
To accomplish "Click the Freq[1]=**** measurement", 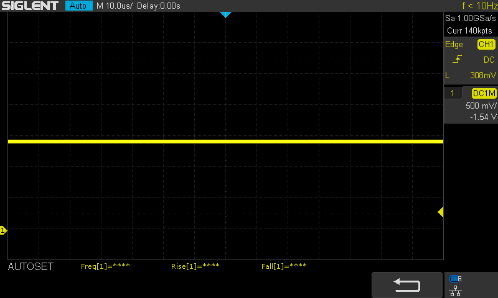I will 105,266.
